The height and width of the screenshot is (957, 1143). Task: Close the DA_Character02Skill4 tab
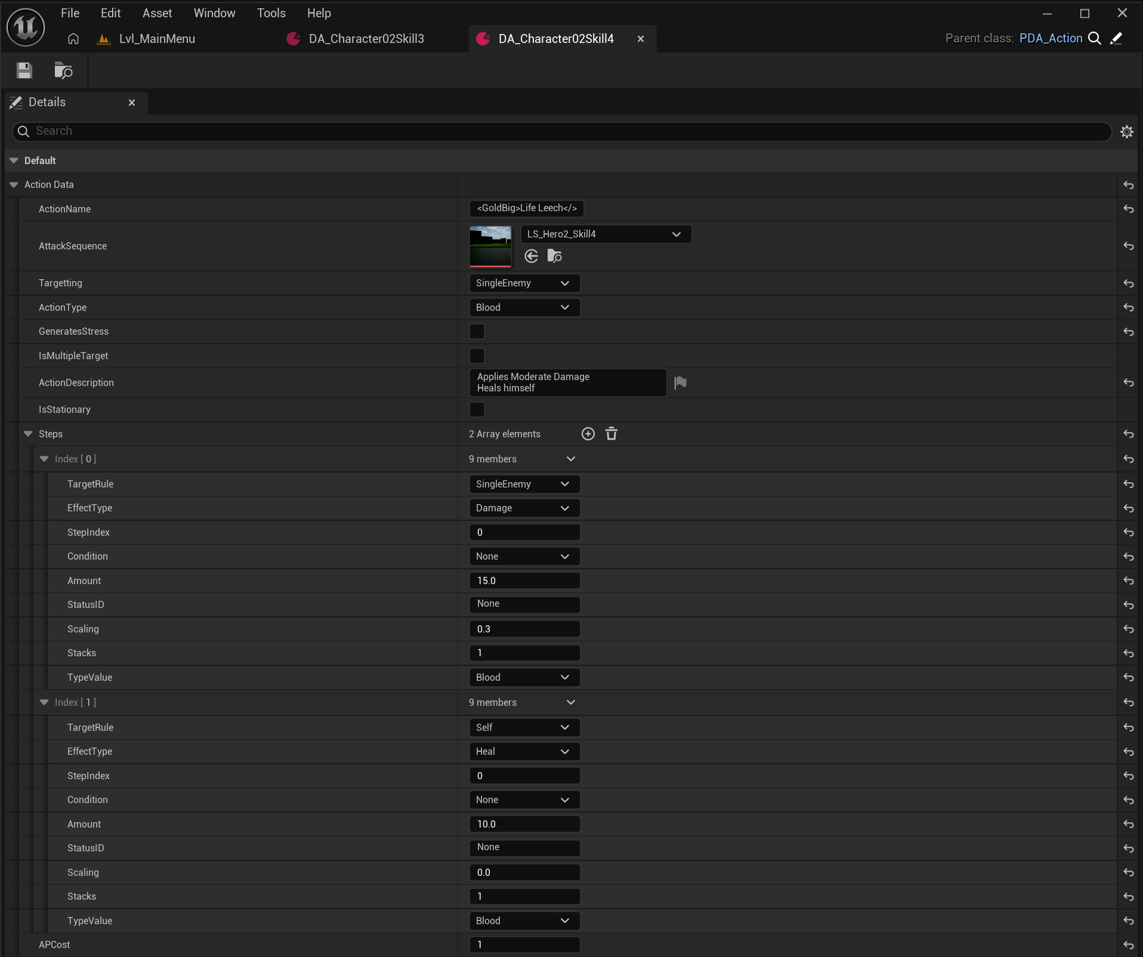640,39
